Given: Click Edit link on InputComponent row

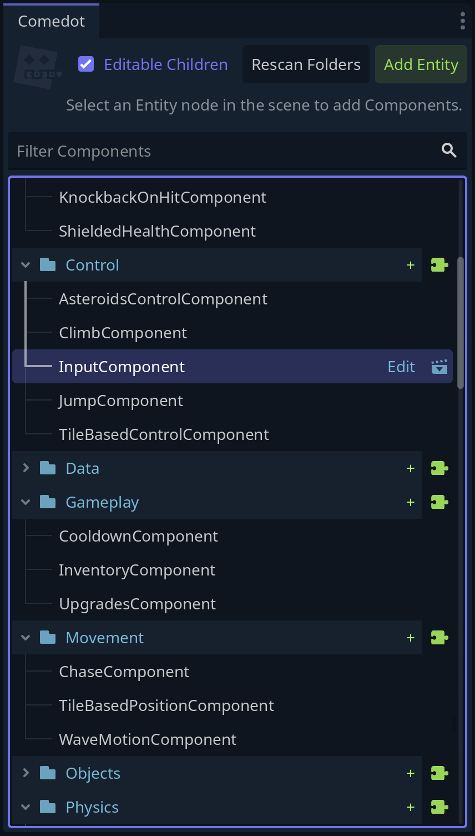Looking at the screenshot, I should tap(401, 367).
